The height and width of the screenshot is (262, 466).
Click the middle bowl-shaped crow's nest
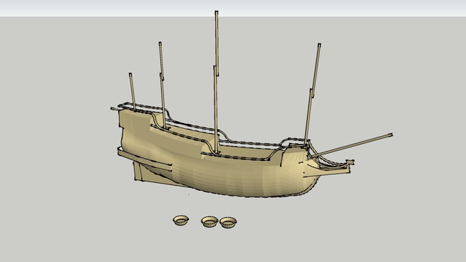[x=209, y=221]
